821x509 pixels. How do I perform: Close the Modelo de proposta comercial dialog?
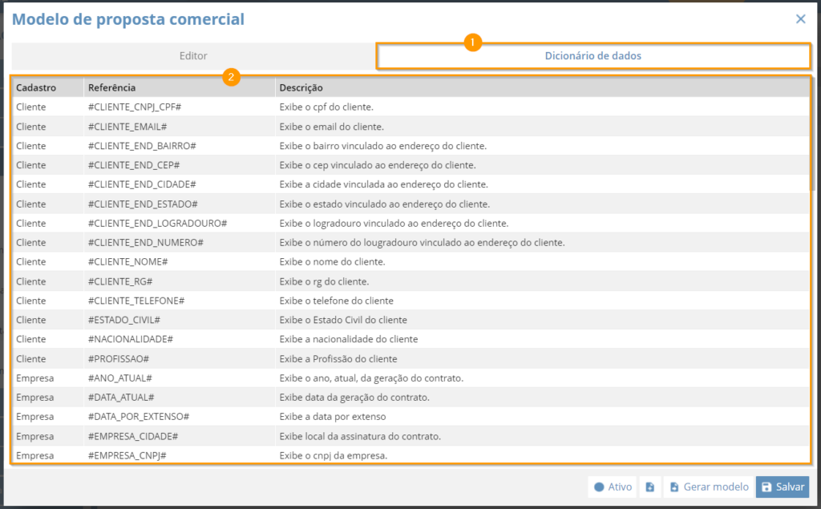(x=801, y=19)
